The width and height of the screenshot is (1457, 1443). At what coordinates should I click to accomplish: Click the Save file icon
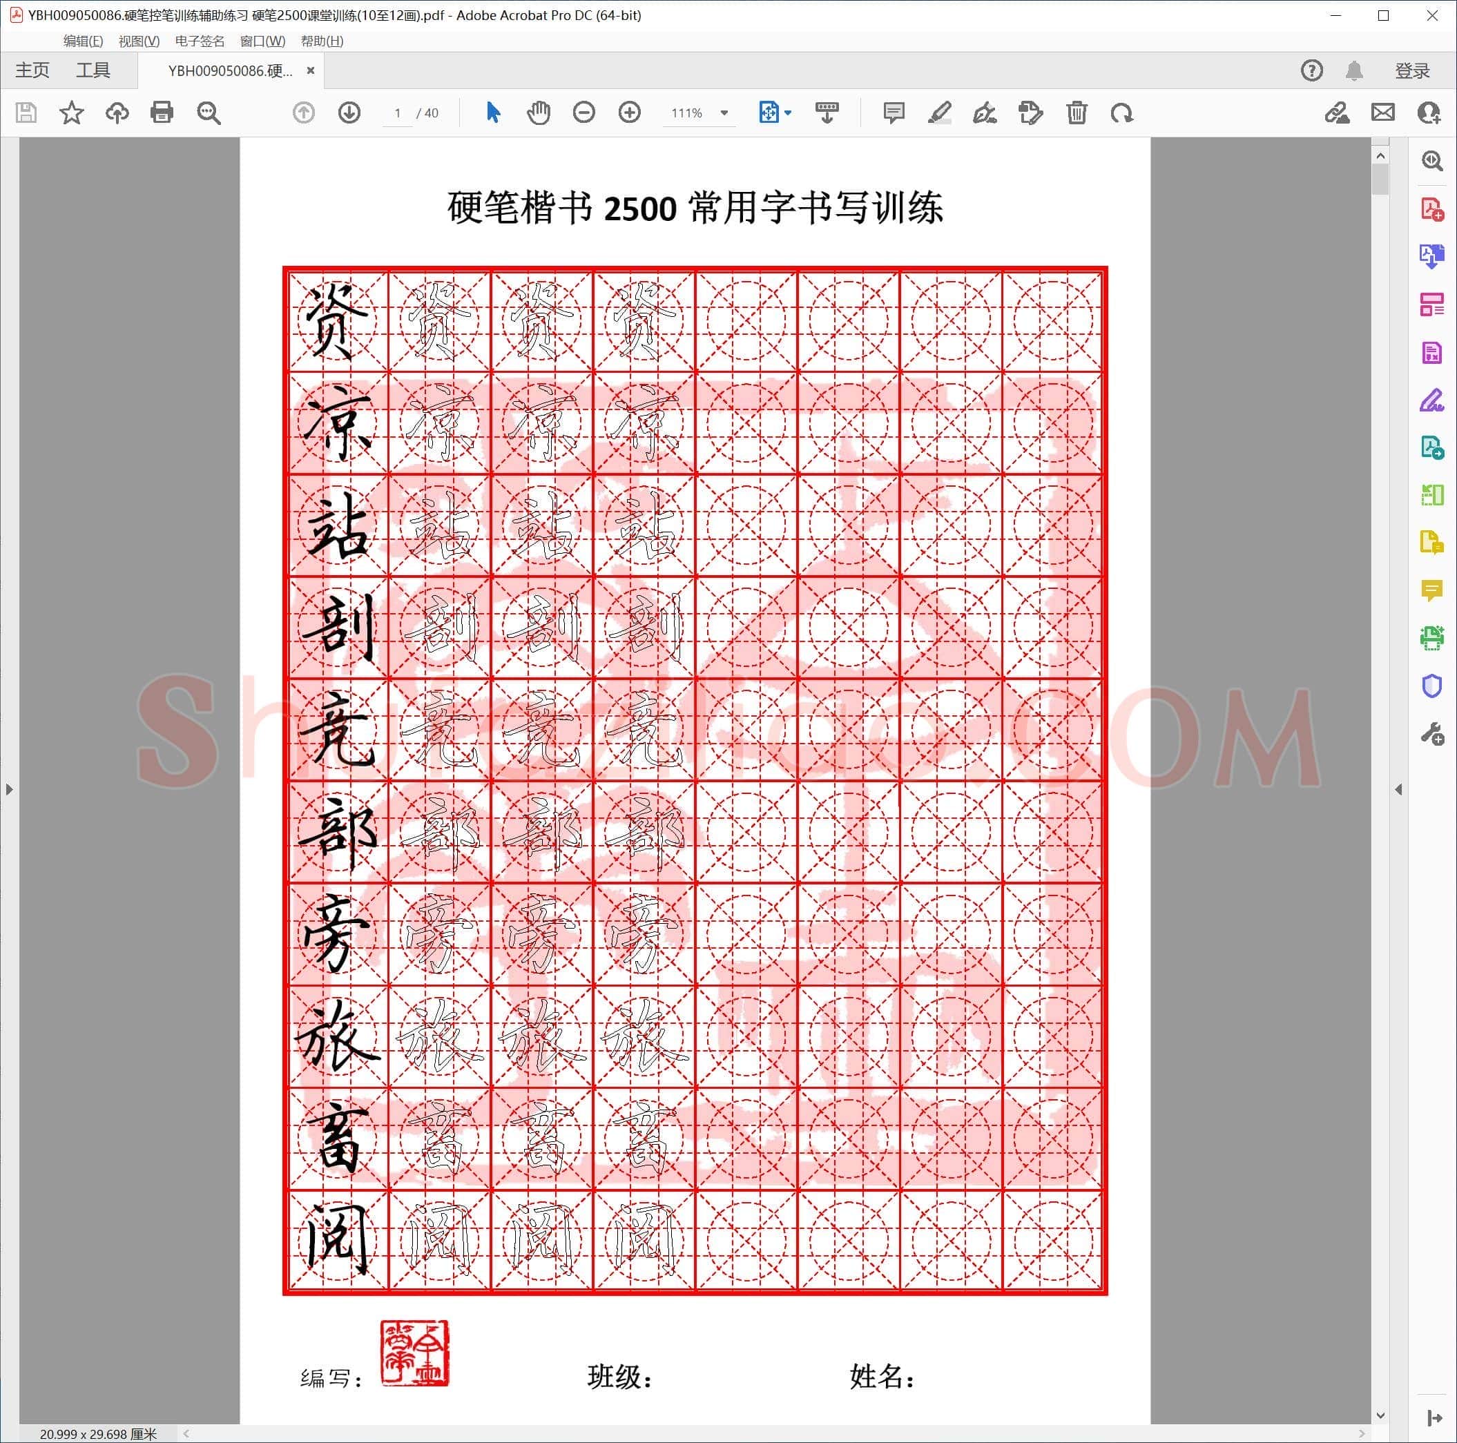[x=26, y=113]
